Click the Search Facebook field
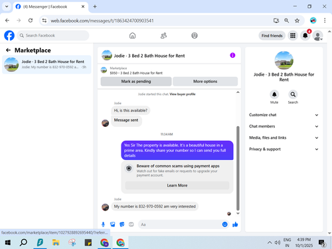Screen dimensions: 332x249 pos(53,35)
